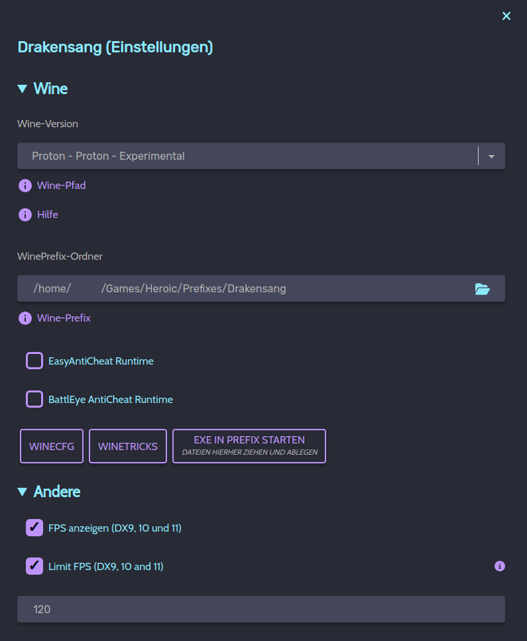527x641 pixels.
Task: Close the Drakensang settings dialog
Action: pyautogui.click(x=506, y=16)
